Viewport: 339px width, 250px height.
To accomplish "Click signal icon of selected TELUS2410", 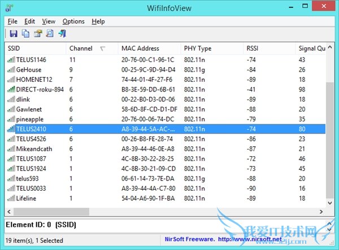I will [11, 129].
